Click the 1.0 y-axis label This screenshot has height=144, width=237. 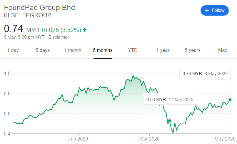tap(7, 74)
